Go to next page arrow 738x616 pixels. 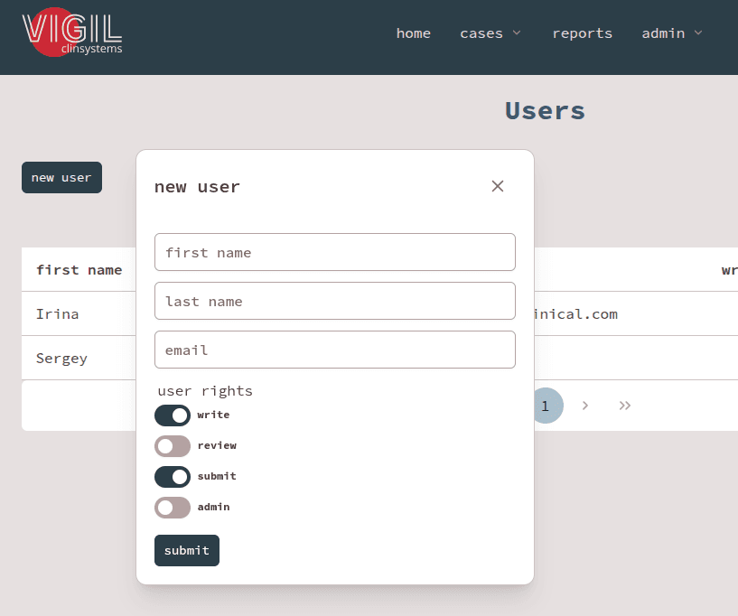pyautogui.click(x=585, y=406)
